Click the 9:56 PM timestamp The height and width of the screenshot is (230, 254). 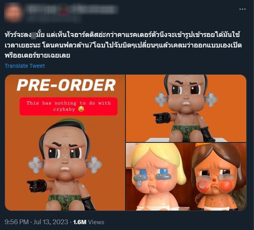pyautogui.click(x=17, y=222)
